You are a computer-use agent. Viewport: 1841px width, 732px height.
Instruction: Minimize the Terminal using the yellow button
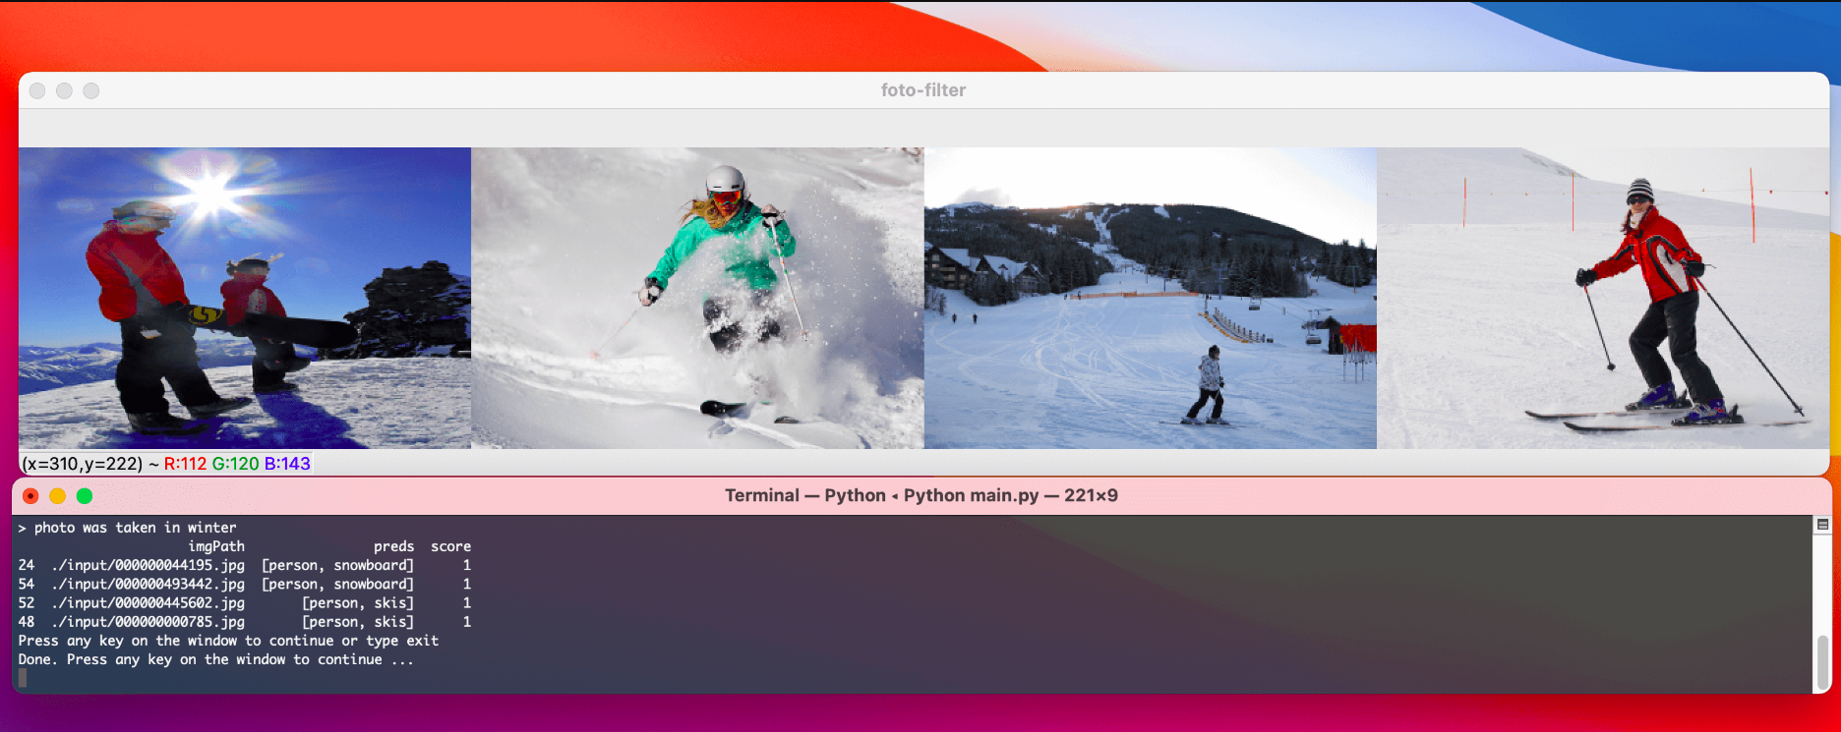click(x=57, y=496)
